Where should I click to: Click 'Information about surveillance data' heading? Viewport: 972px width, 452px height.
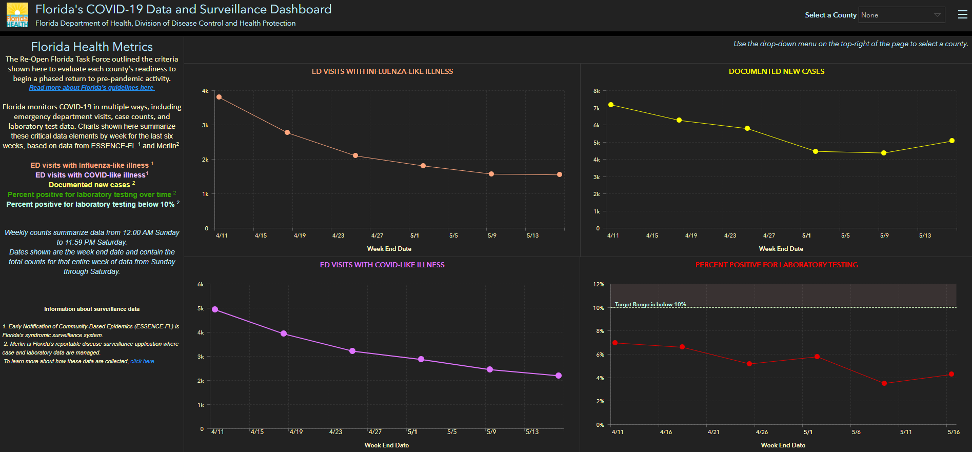coord(92,309)
